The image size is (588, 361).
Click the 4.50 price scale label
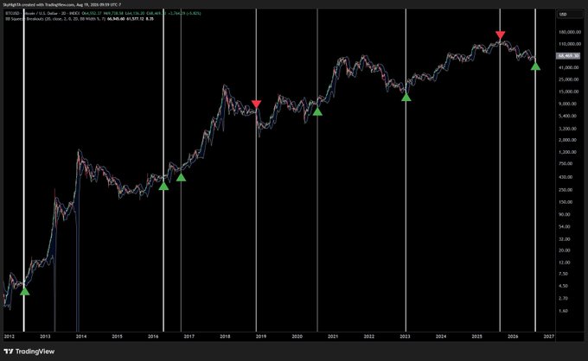click(563, 286)
